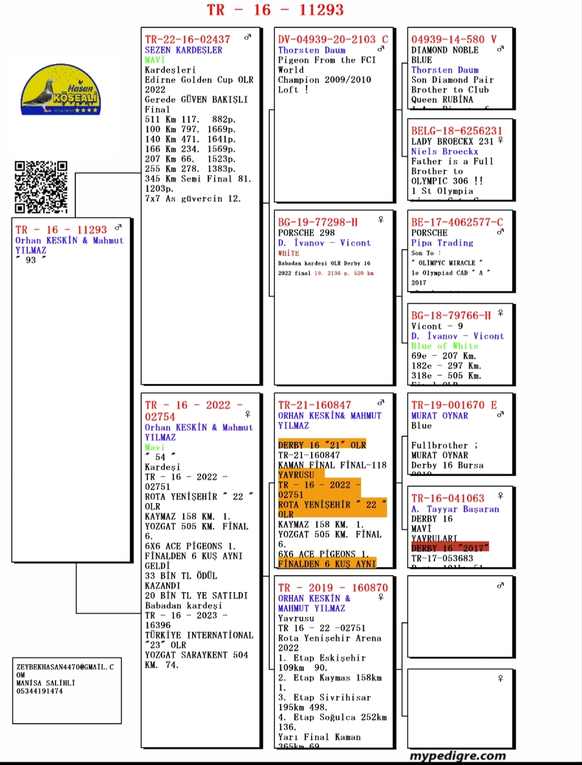The image size is (582, 765).
Task: Click the MANİSA SALİHLİ address line
Action: [46, 683]
